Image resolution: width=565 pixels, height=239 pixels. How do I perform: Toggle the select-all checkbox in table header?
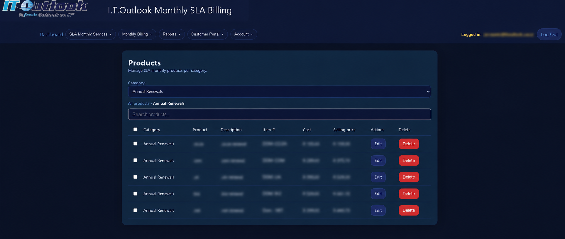click(x=135, y=129)
